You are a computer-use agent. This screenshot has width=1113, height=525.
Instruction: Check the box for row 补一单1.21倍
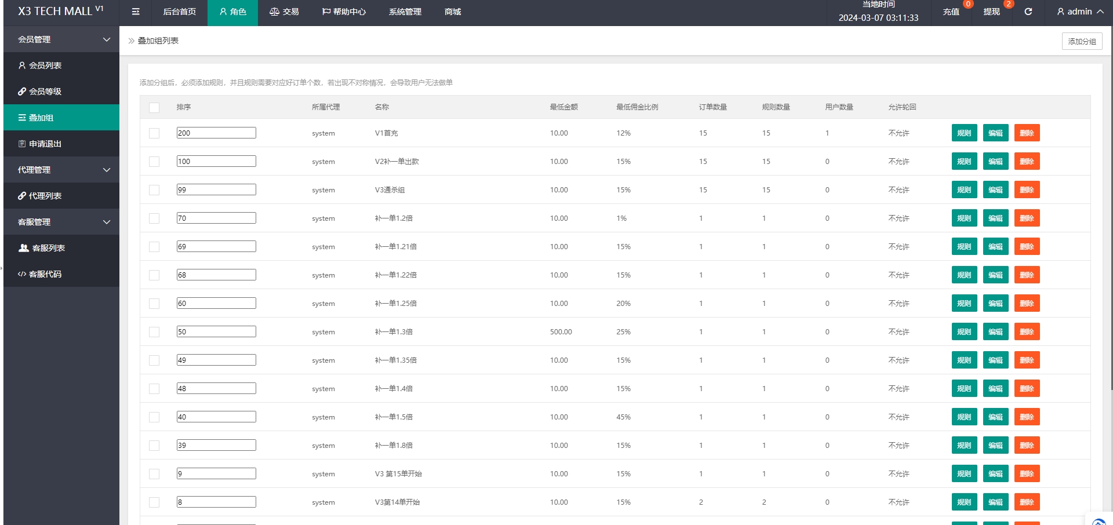154,247
